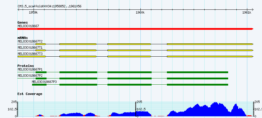The height and width of the screenshot is (118, 262).
Task: Select the short first exon of transcript T2
Action: pos(41,44)
